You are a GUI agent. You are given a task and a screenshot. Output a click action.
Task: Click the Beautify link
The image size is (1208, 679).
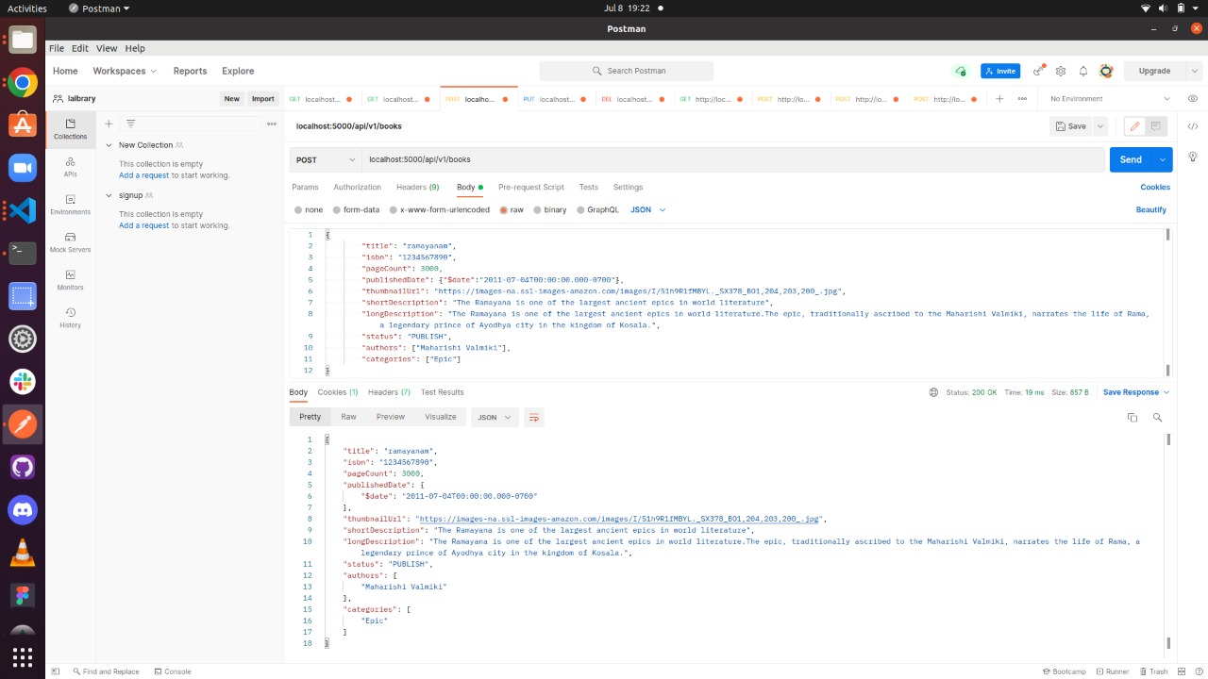point(1151,210)
